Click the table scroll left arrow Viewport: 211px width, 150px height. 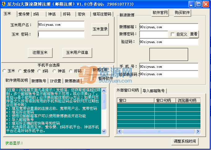pyautogui.click(x=120, y=131)
